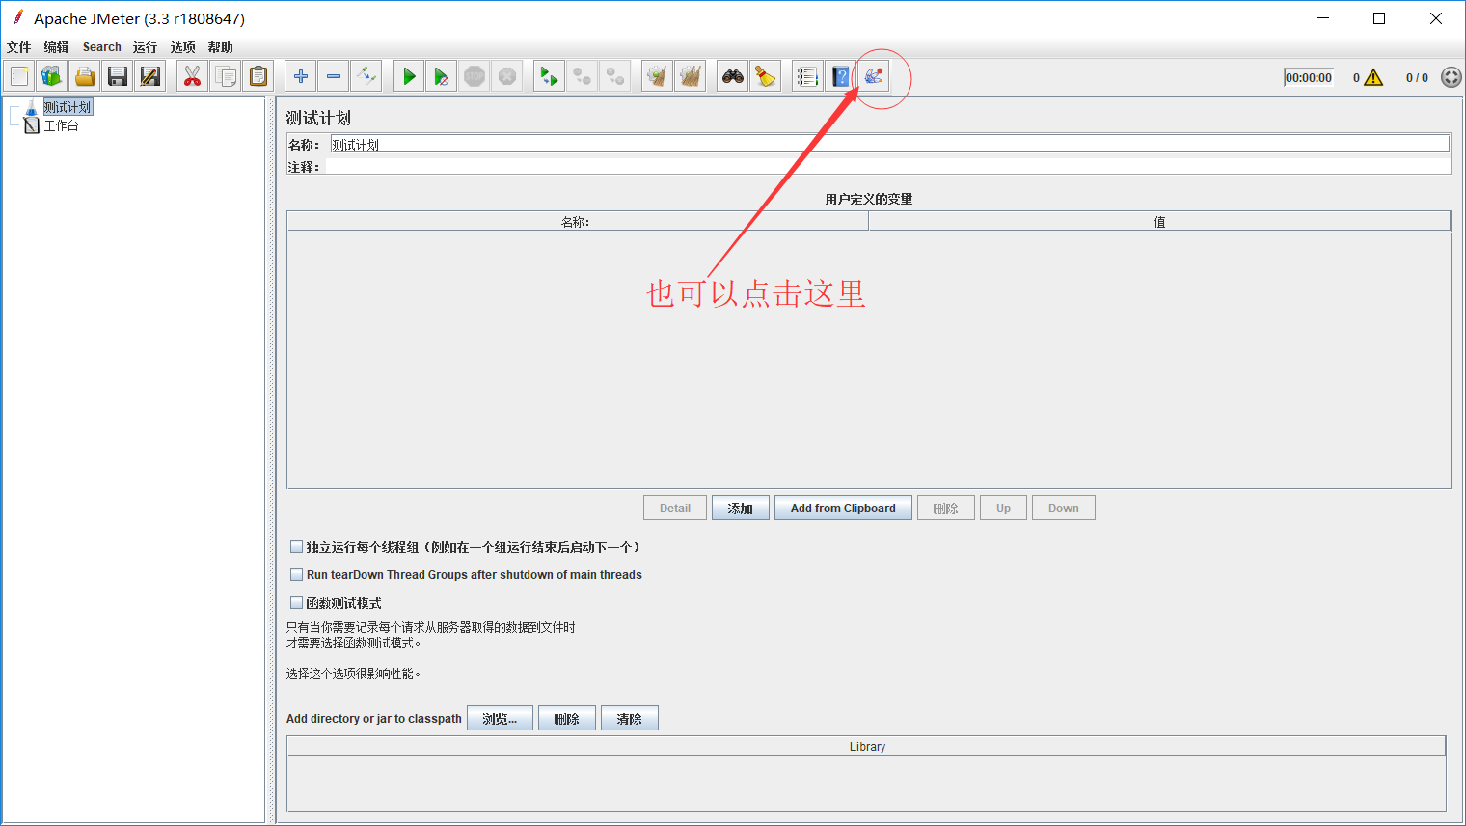Viewport: 1466px width, 826px height.
Task: Click the Down button
Action: pos(1064,509)
